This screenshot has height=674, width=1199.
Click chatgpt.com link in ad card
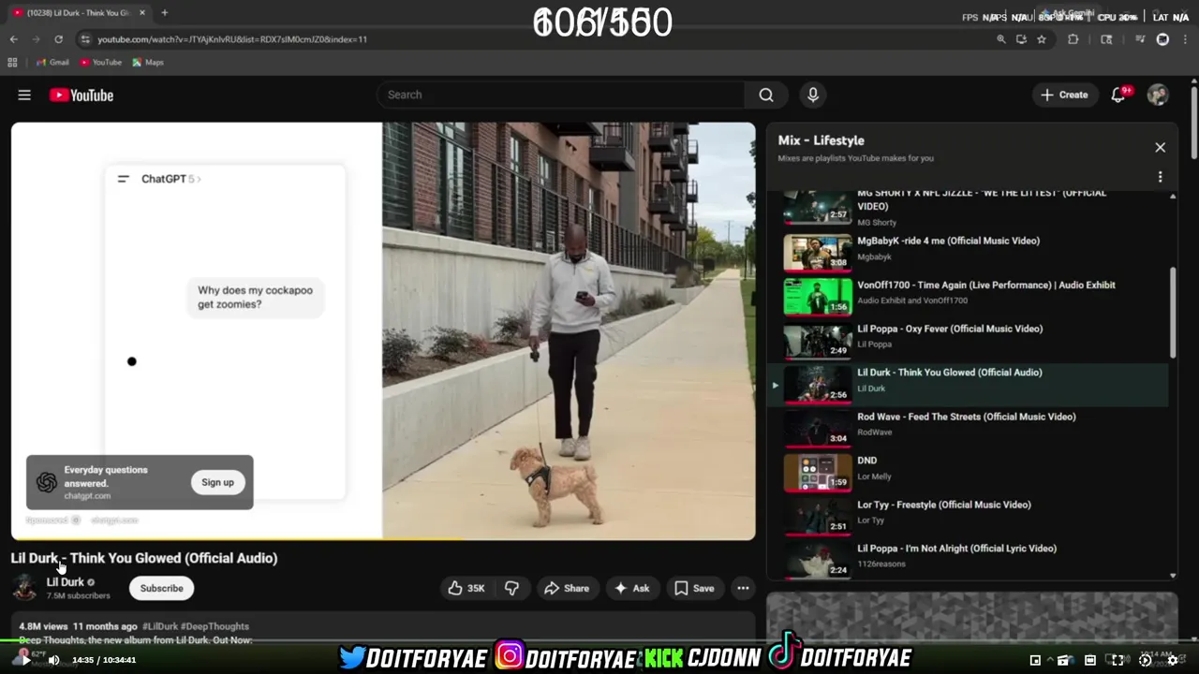[x=87, y=495]
